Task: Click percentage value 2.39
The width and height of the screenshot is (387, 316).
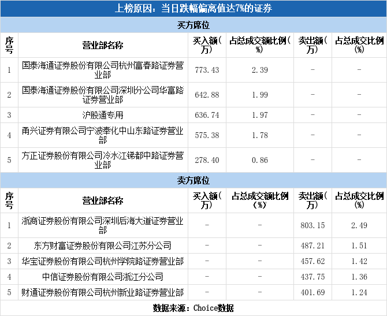Action: 260,70
